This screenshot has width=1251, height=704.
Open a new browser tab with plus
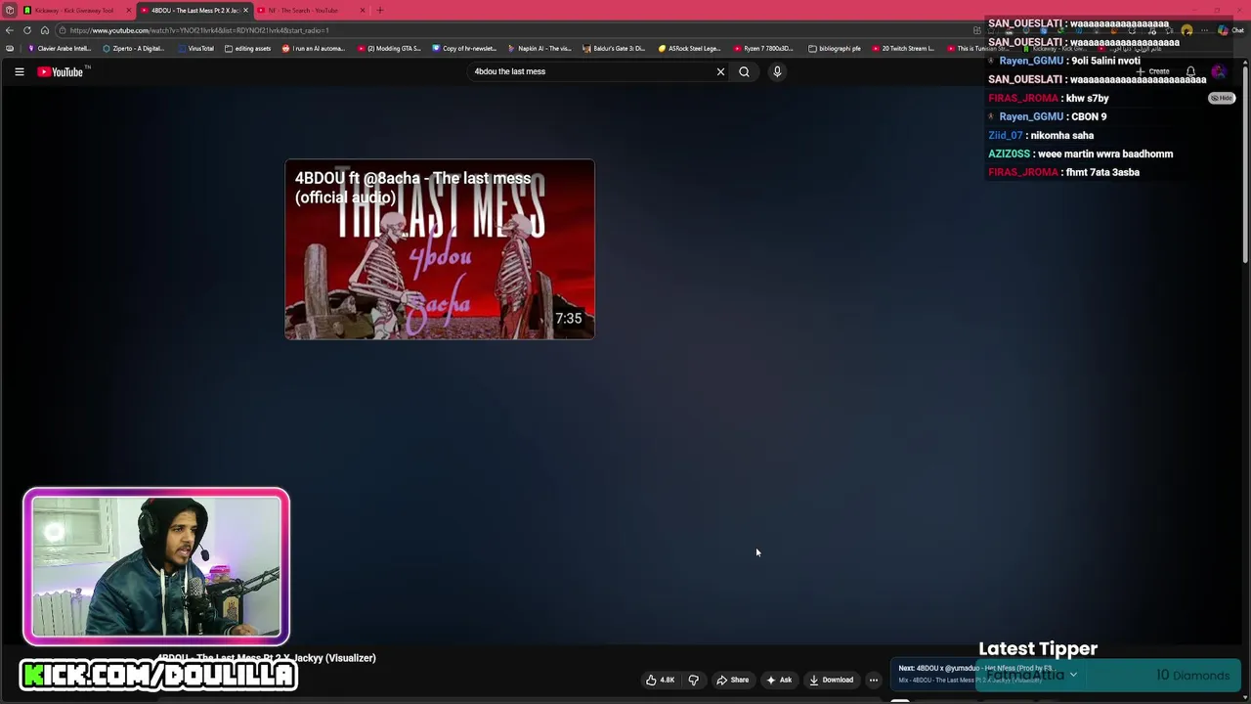tap(380, 10)
